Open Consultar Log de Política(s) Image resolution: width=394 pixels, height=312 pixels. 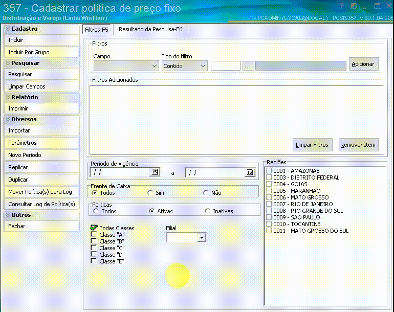coord(41,204)
